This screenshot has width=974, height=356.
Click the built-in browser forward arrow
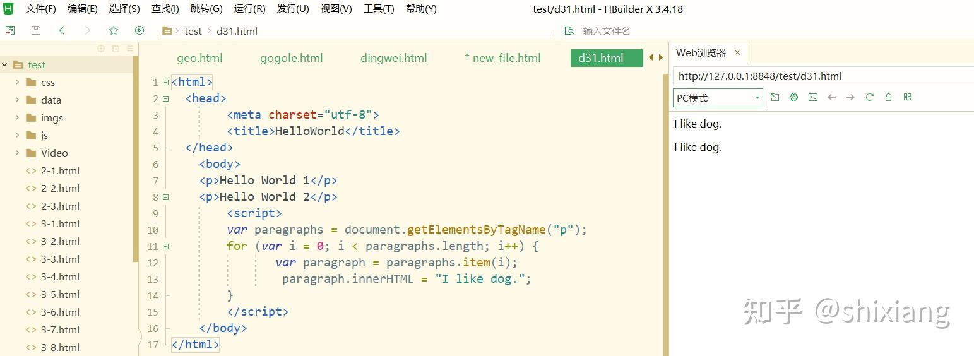coord(851,97)
